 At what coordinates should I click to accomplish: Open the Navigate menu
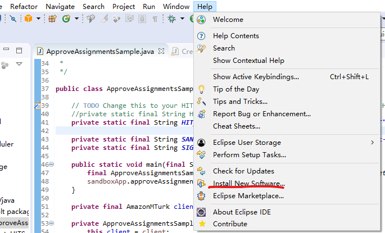point(60,7)
